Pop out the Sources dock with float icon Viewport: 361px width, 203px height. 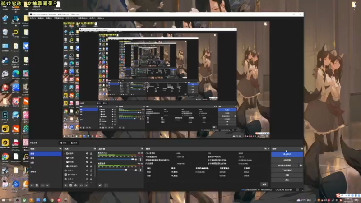tap(94, 149)
